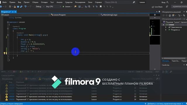This screenshot has width=187, height=105.
Task: Open the Расширения menu
Action: pos(80,2)
